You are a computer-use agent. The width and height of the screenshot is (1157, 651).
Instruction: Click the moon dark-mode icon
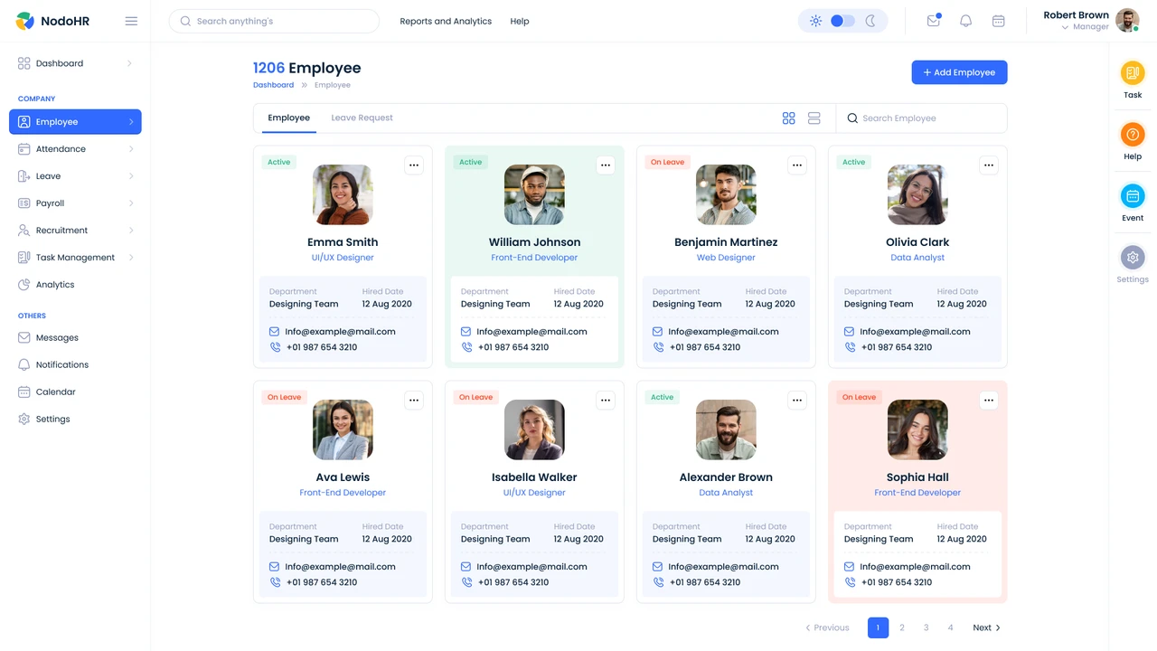click(870, 21)
